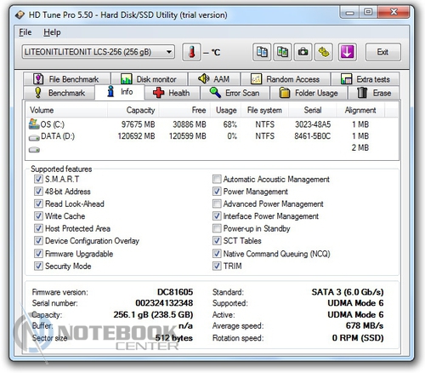Toggle the Write Cache checkbox

point(38,216)
